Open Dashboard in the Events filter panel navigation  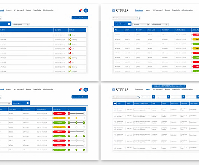[139, 89]
